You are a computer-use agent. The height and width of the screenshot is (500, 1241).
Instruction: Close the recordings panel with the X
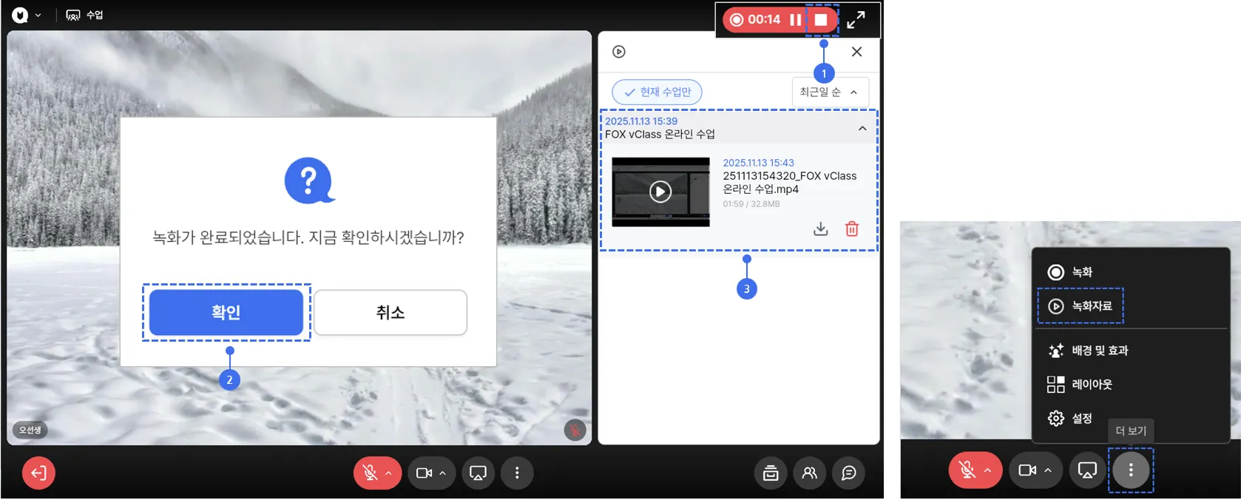856,52
